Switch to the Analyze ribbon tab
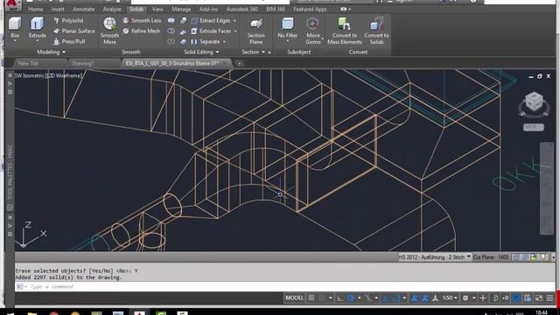The width and height of the screenshot is (560, 315). (x=112, y=10)
